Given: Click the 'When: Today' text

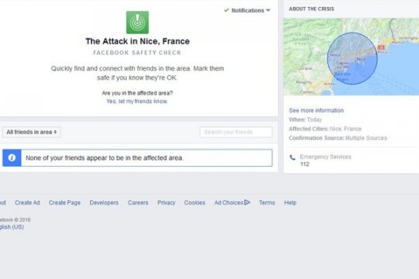Looking at the screenshot, I should click(305, 119).
